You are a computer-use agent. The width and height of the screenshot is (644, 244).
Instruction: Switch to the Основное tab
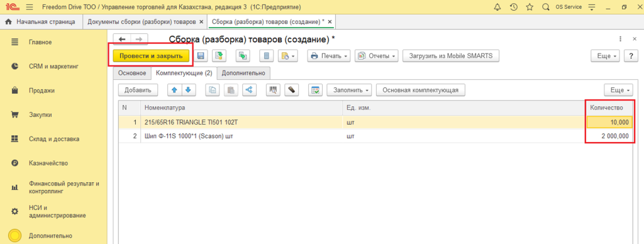coord(132,73)
